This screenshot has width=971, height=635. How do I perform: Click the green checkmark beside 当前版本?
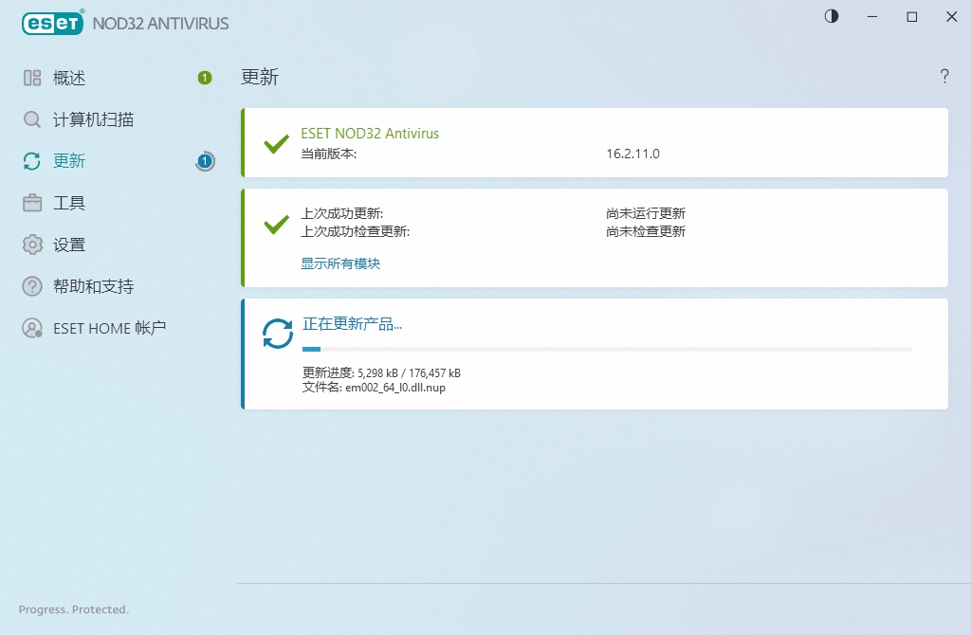(276, 143)
